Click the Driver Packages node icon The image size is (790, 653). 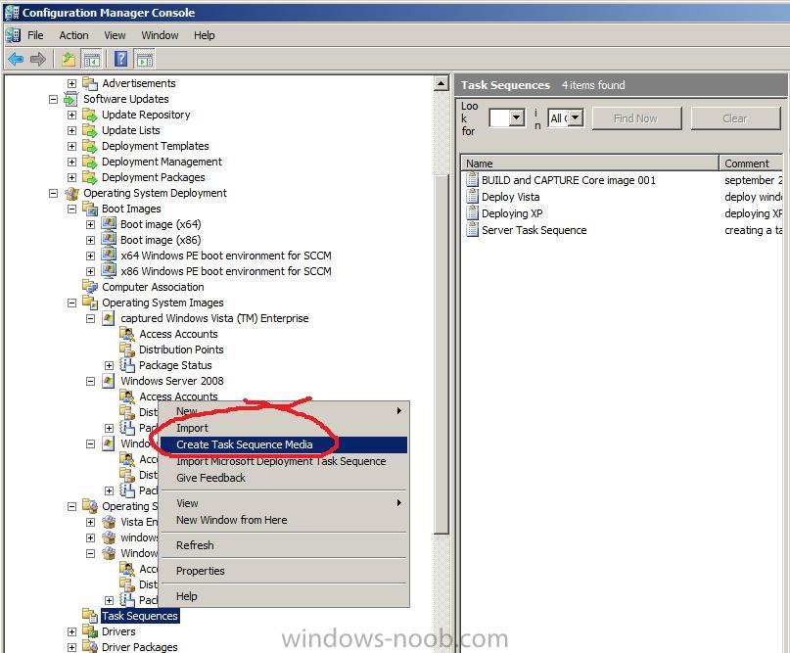(x=90, y=647)
